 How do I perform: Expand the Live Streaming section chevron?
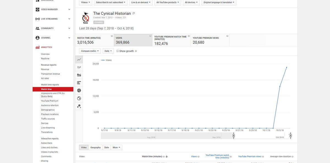[69, 19]
